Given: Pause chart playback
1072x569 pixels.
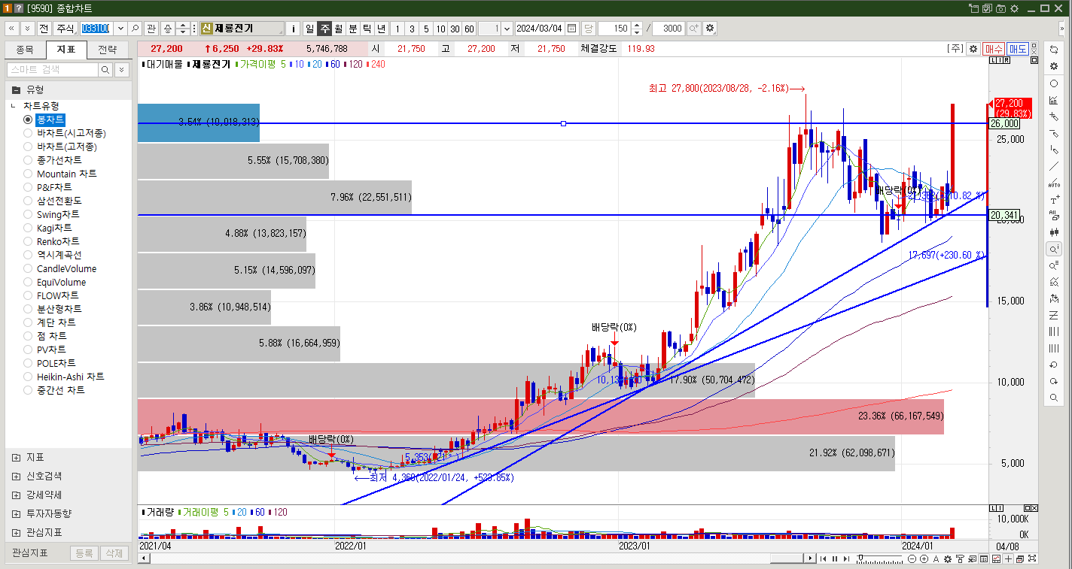Looking at the screenshot, I should click(835, 558).
